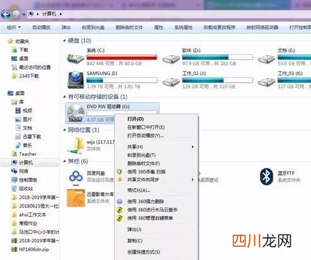Select the SAMSUNG (I:) drive icon
311x260 pixels.
click(x=76, y=80)
